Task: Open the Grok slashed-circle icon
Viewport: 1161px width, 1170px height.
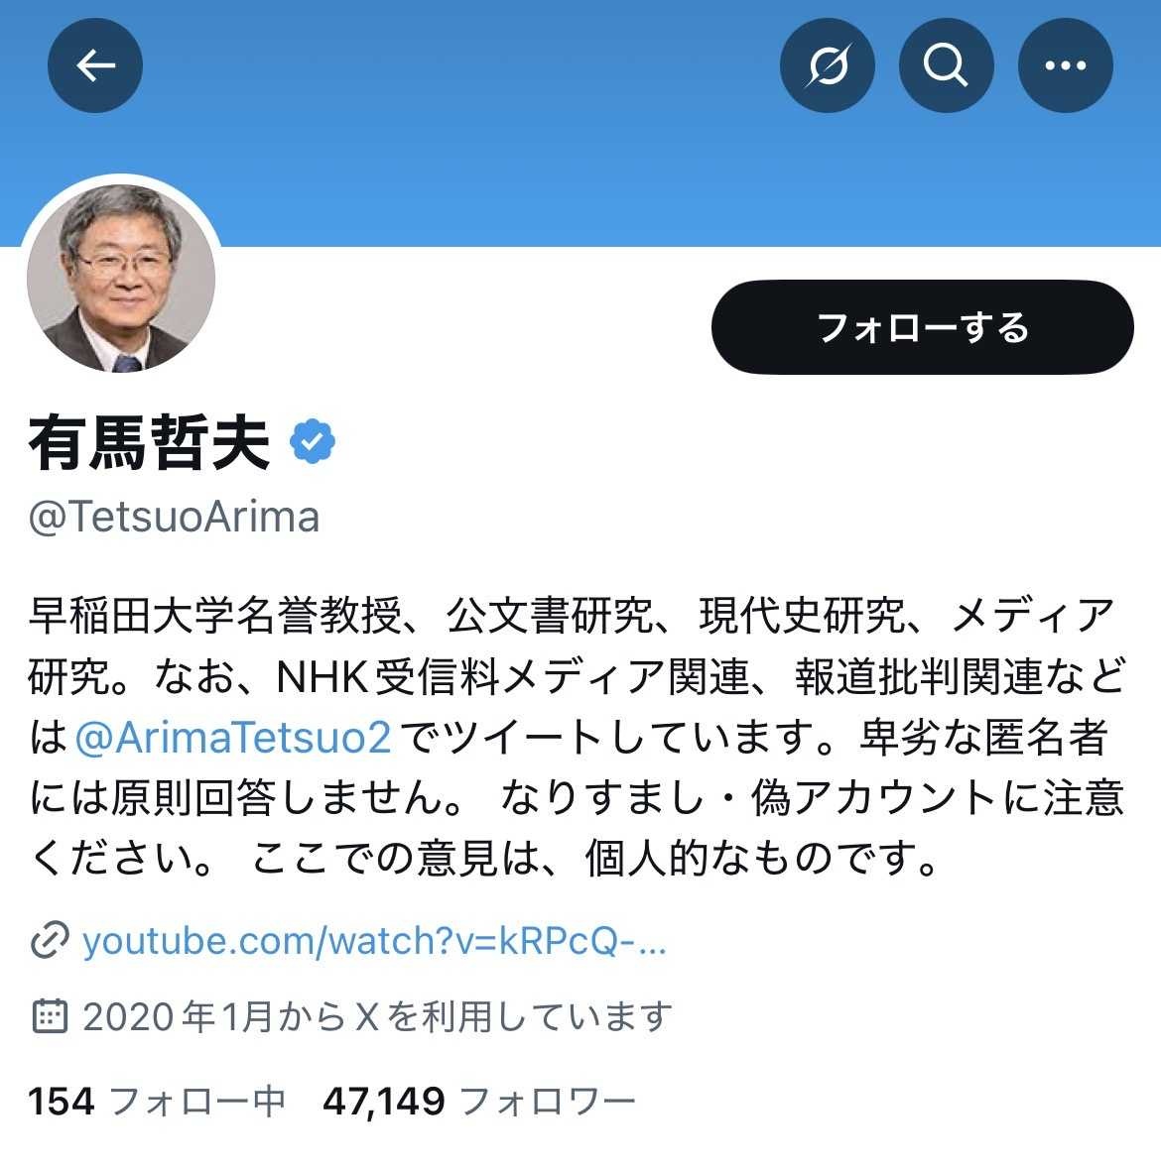Action: coord(828,65)
